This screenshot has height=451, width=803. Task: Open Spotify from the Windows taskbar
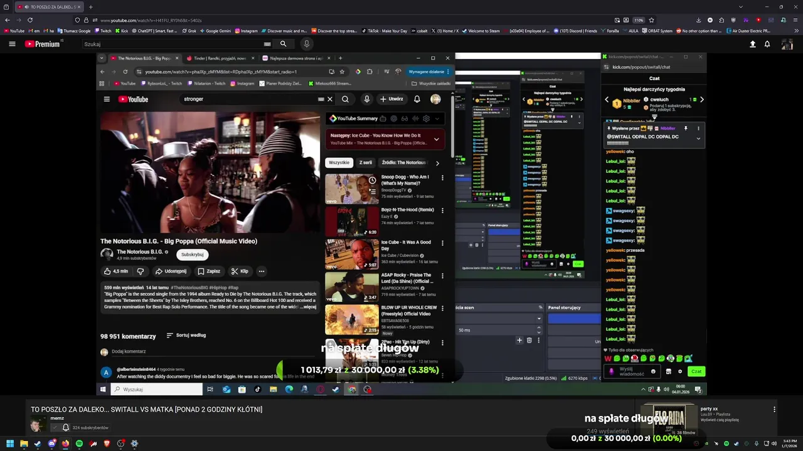pyautogui.click(x=79, y=443)
